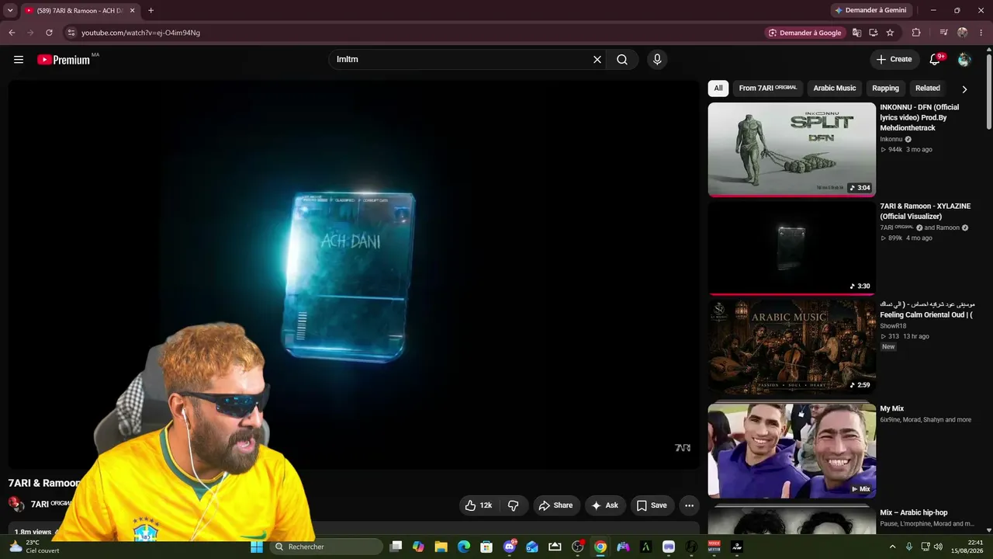This screenshot has height=559, width=993.
Task: Open INKONNU - DFN video title
Action: click(919, 117)
